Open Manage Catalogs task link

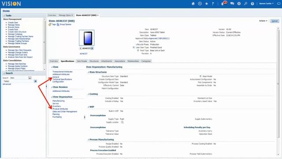pos(15,34)
